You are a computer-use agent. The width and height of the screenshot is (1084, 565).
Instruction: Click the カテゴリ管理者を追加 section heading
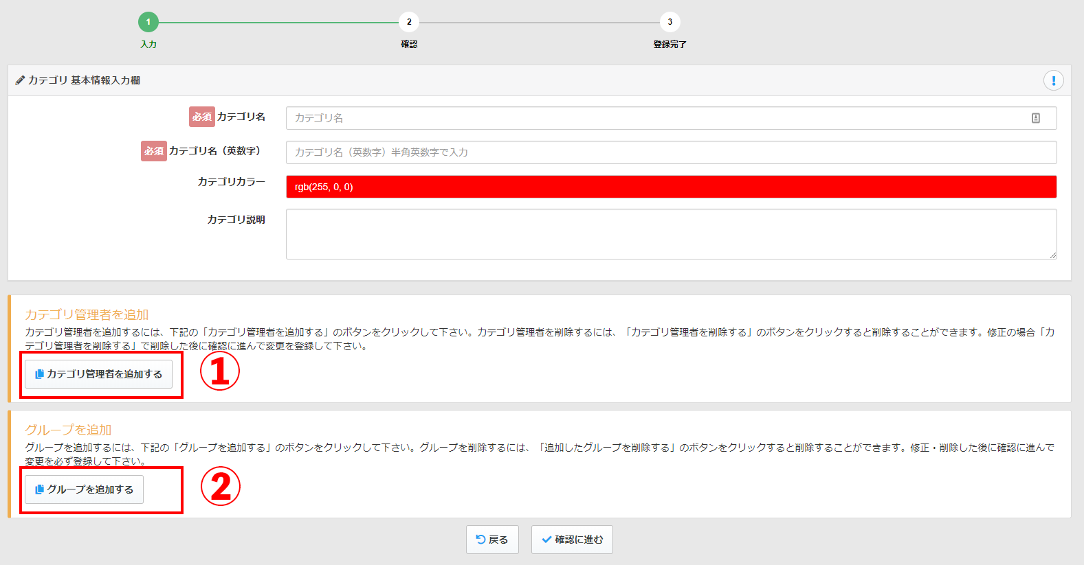click(87, 314)
